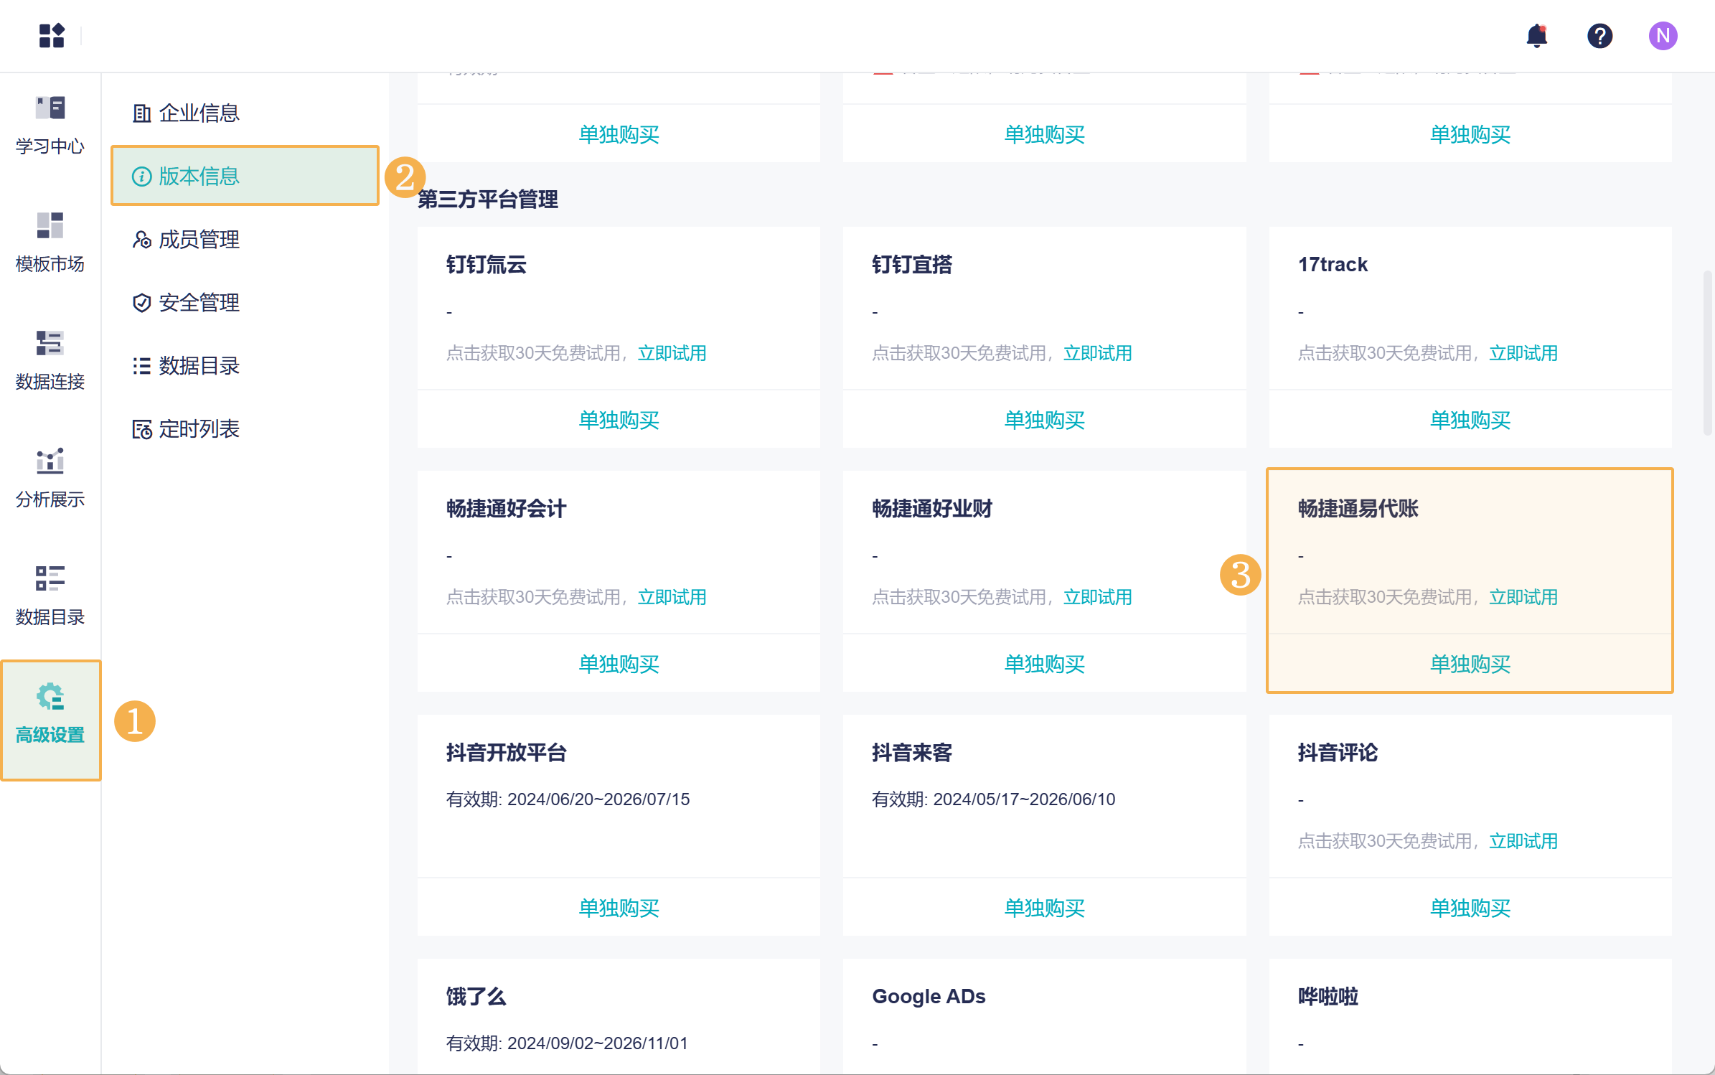Image resolution: width=1715 pixels, height=1075 pixels.
Task: Click the app grid logo icon
Action: coord(52,36)
